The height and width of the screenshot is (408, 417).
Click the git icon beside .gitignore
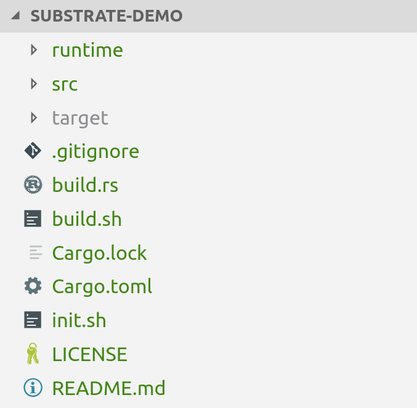[x=33, y=151]
